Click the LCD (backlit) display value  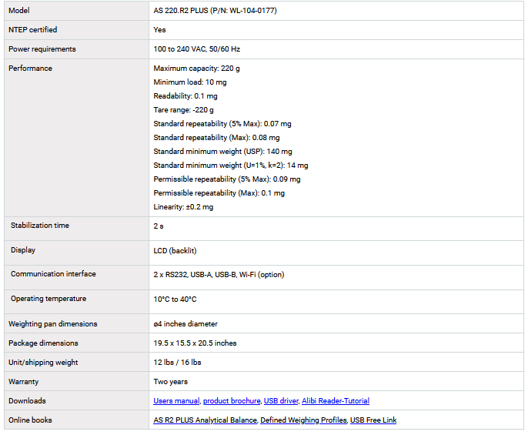pyautogui.click(x=175, y=251)
